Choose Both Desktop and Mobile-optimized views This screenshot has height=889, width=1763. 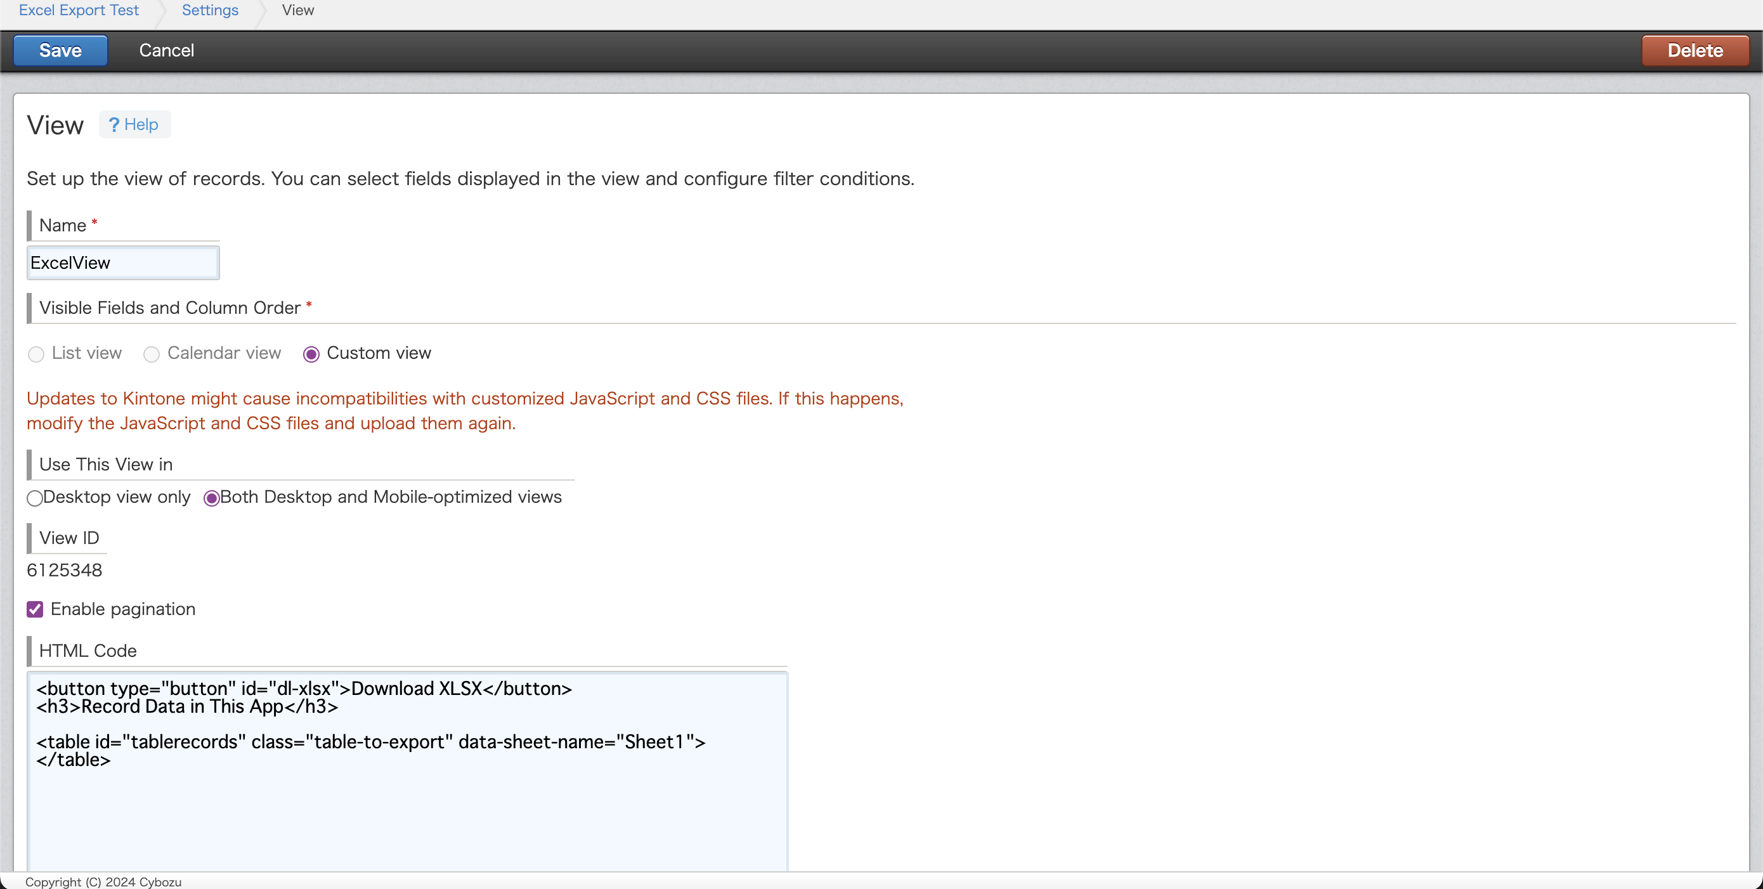211,498
